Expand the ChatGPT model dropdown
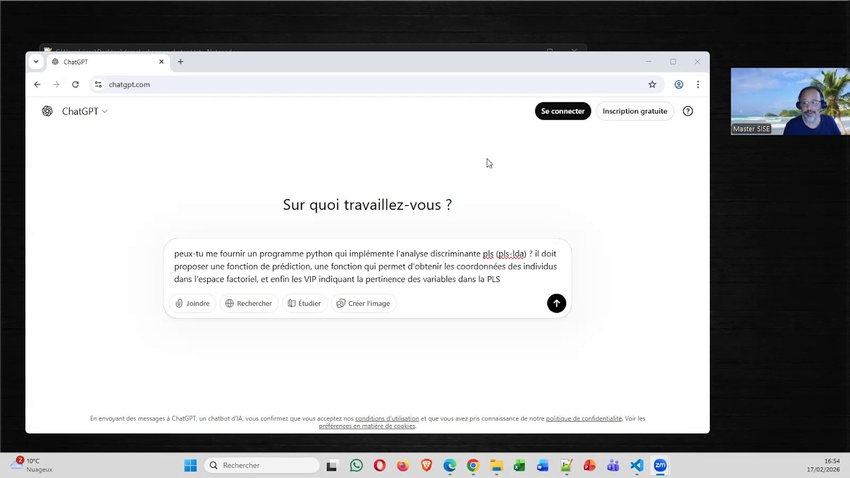This screenshot has width=850, height=478. (84, 111)
